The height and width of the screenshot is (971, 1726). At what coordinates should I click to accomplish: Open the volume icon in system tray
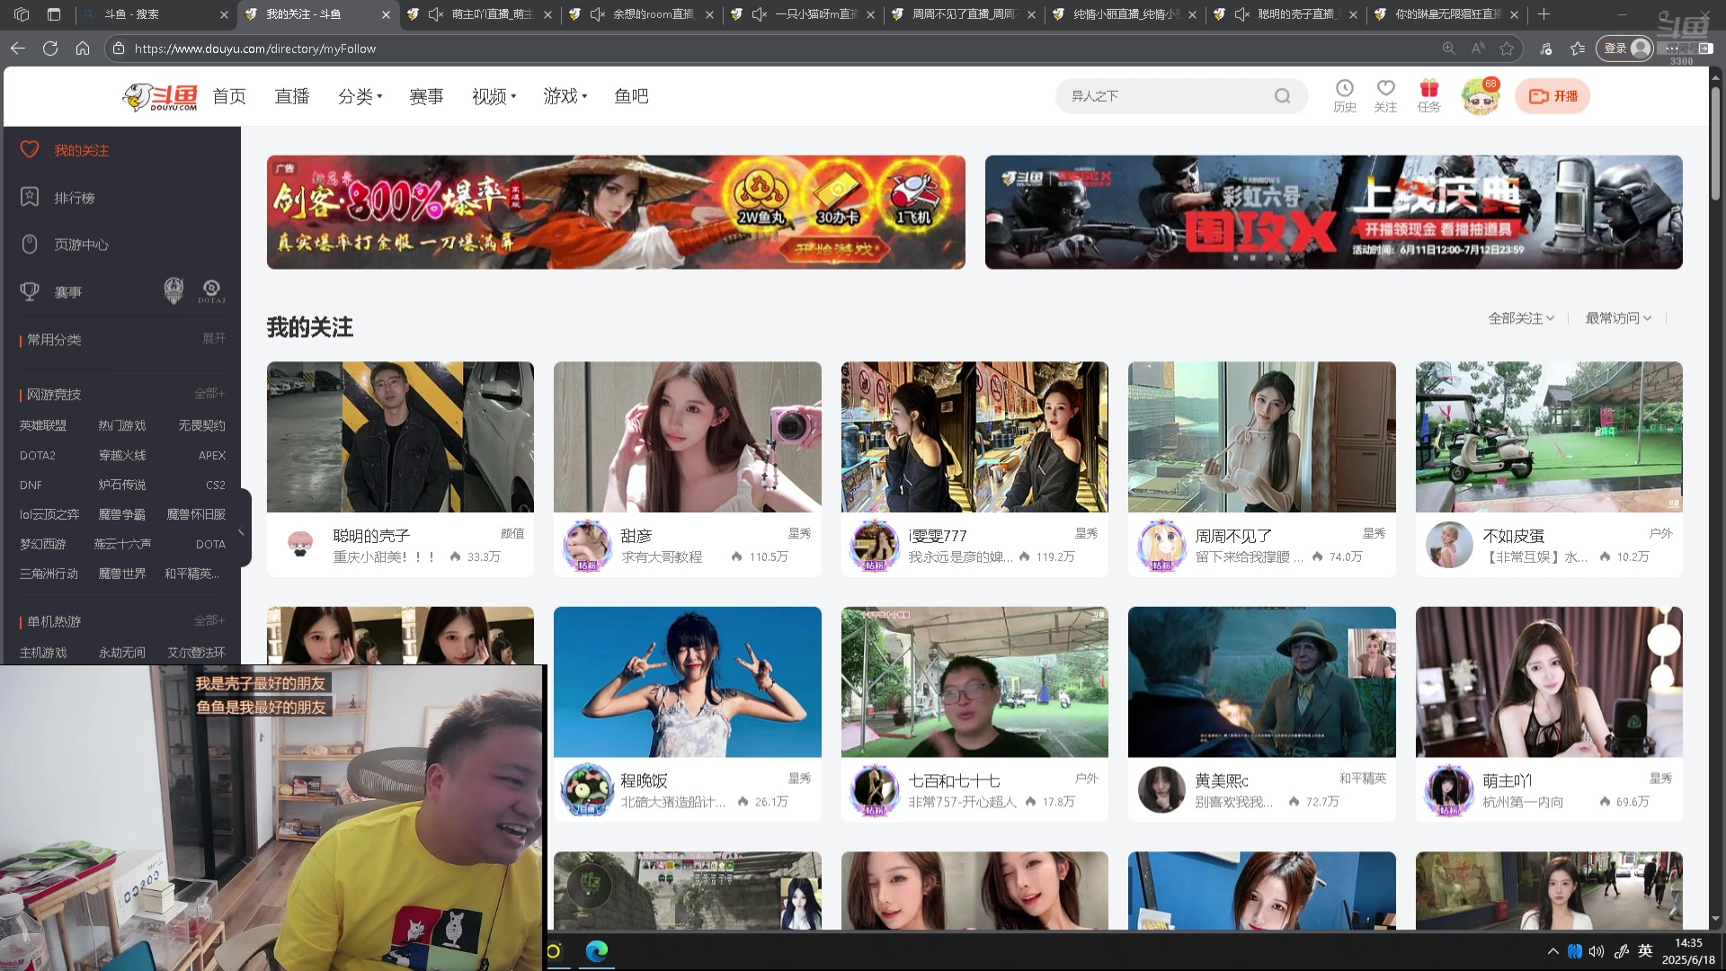point(1597,951)
